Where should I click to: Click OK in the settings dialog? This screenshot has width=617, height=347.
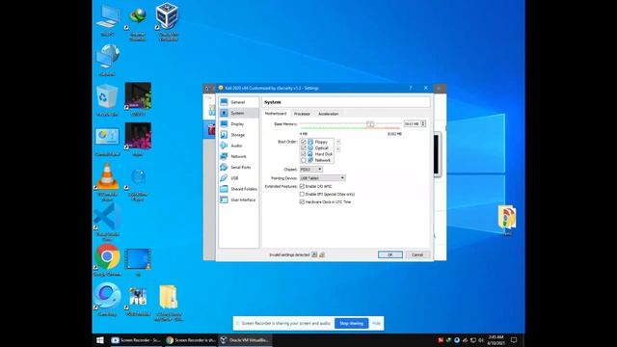pos(389,254)
